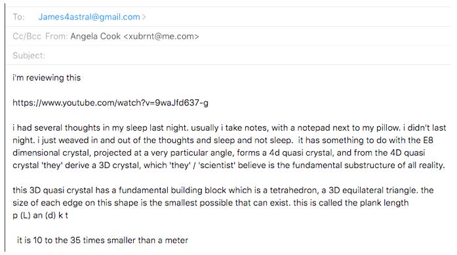Click the To: field label

click(18, 17)
